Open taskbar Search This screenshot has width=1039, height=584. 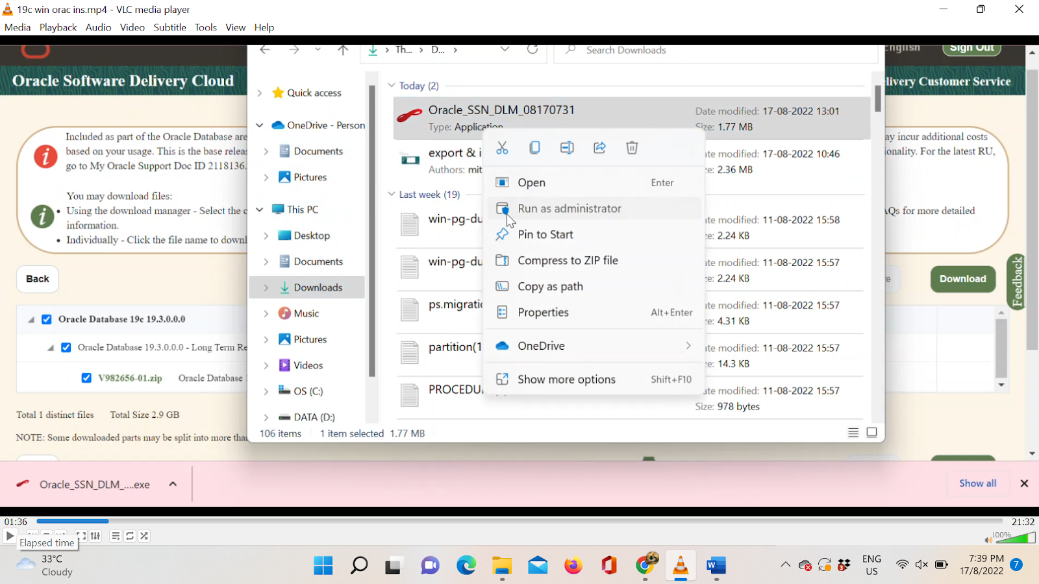coord(359,566)
